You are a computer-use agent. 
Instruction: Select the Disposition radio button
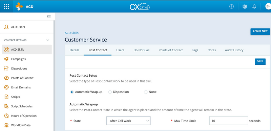point(110,92)
